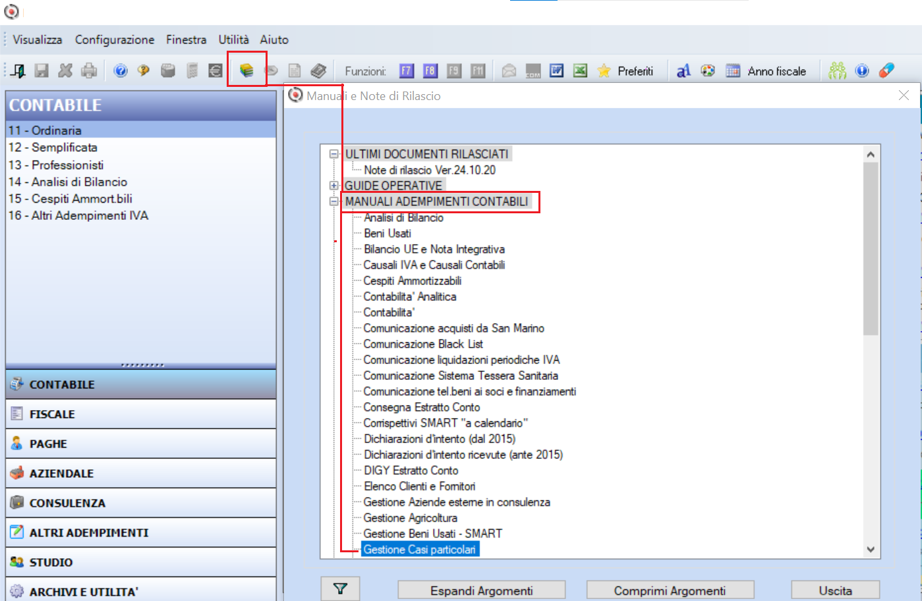Screen dimensions: 922x601
Task: Select 15 - Cespiti Ammort.bili entry
Action: (x=71, y=198)
